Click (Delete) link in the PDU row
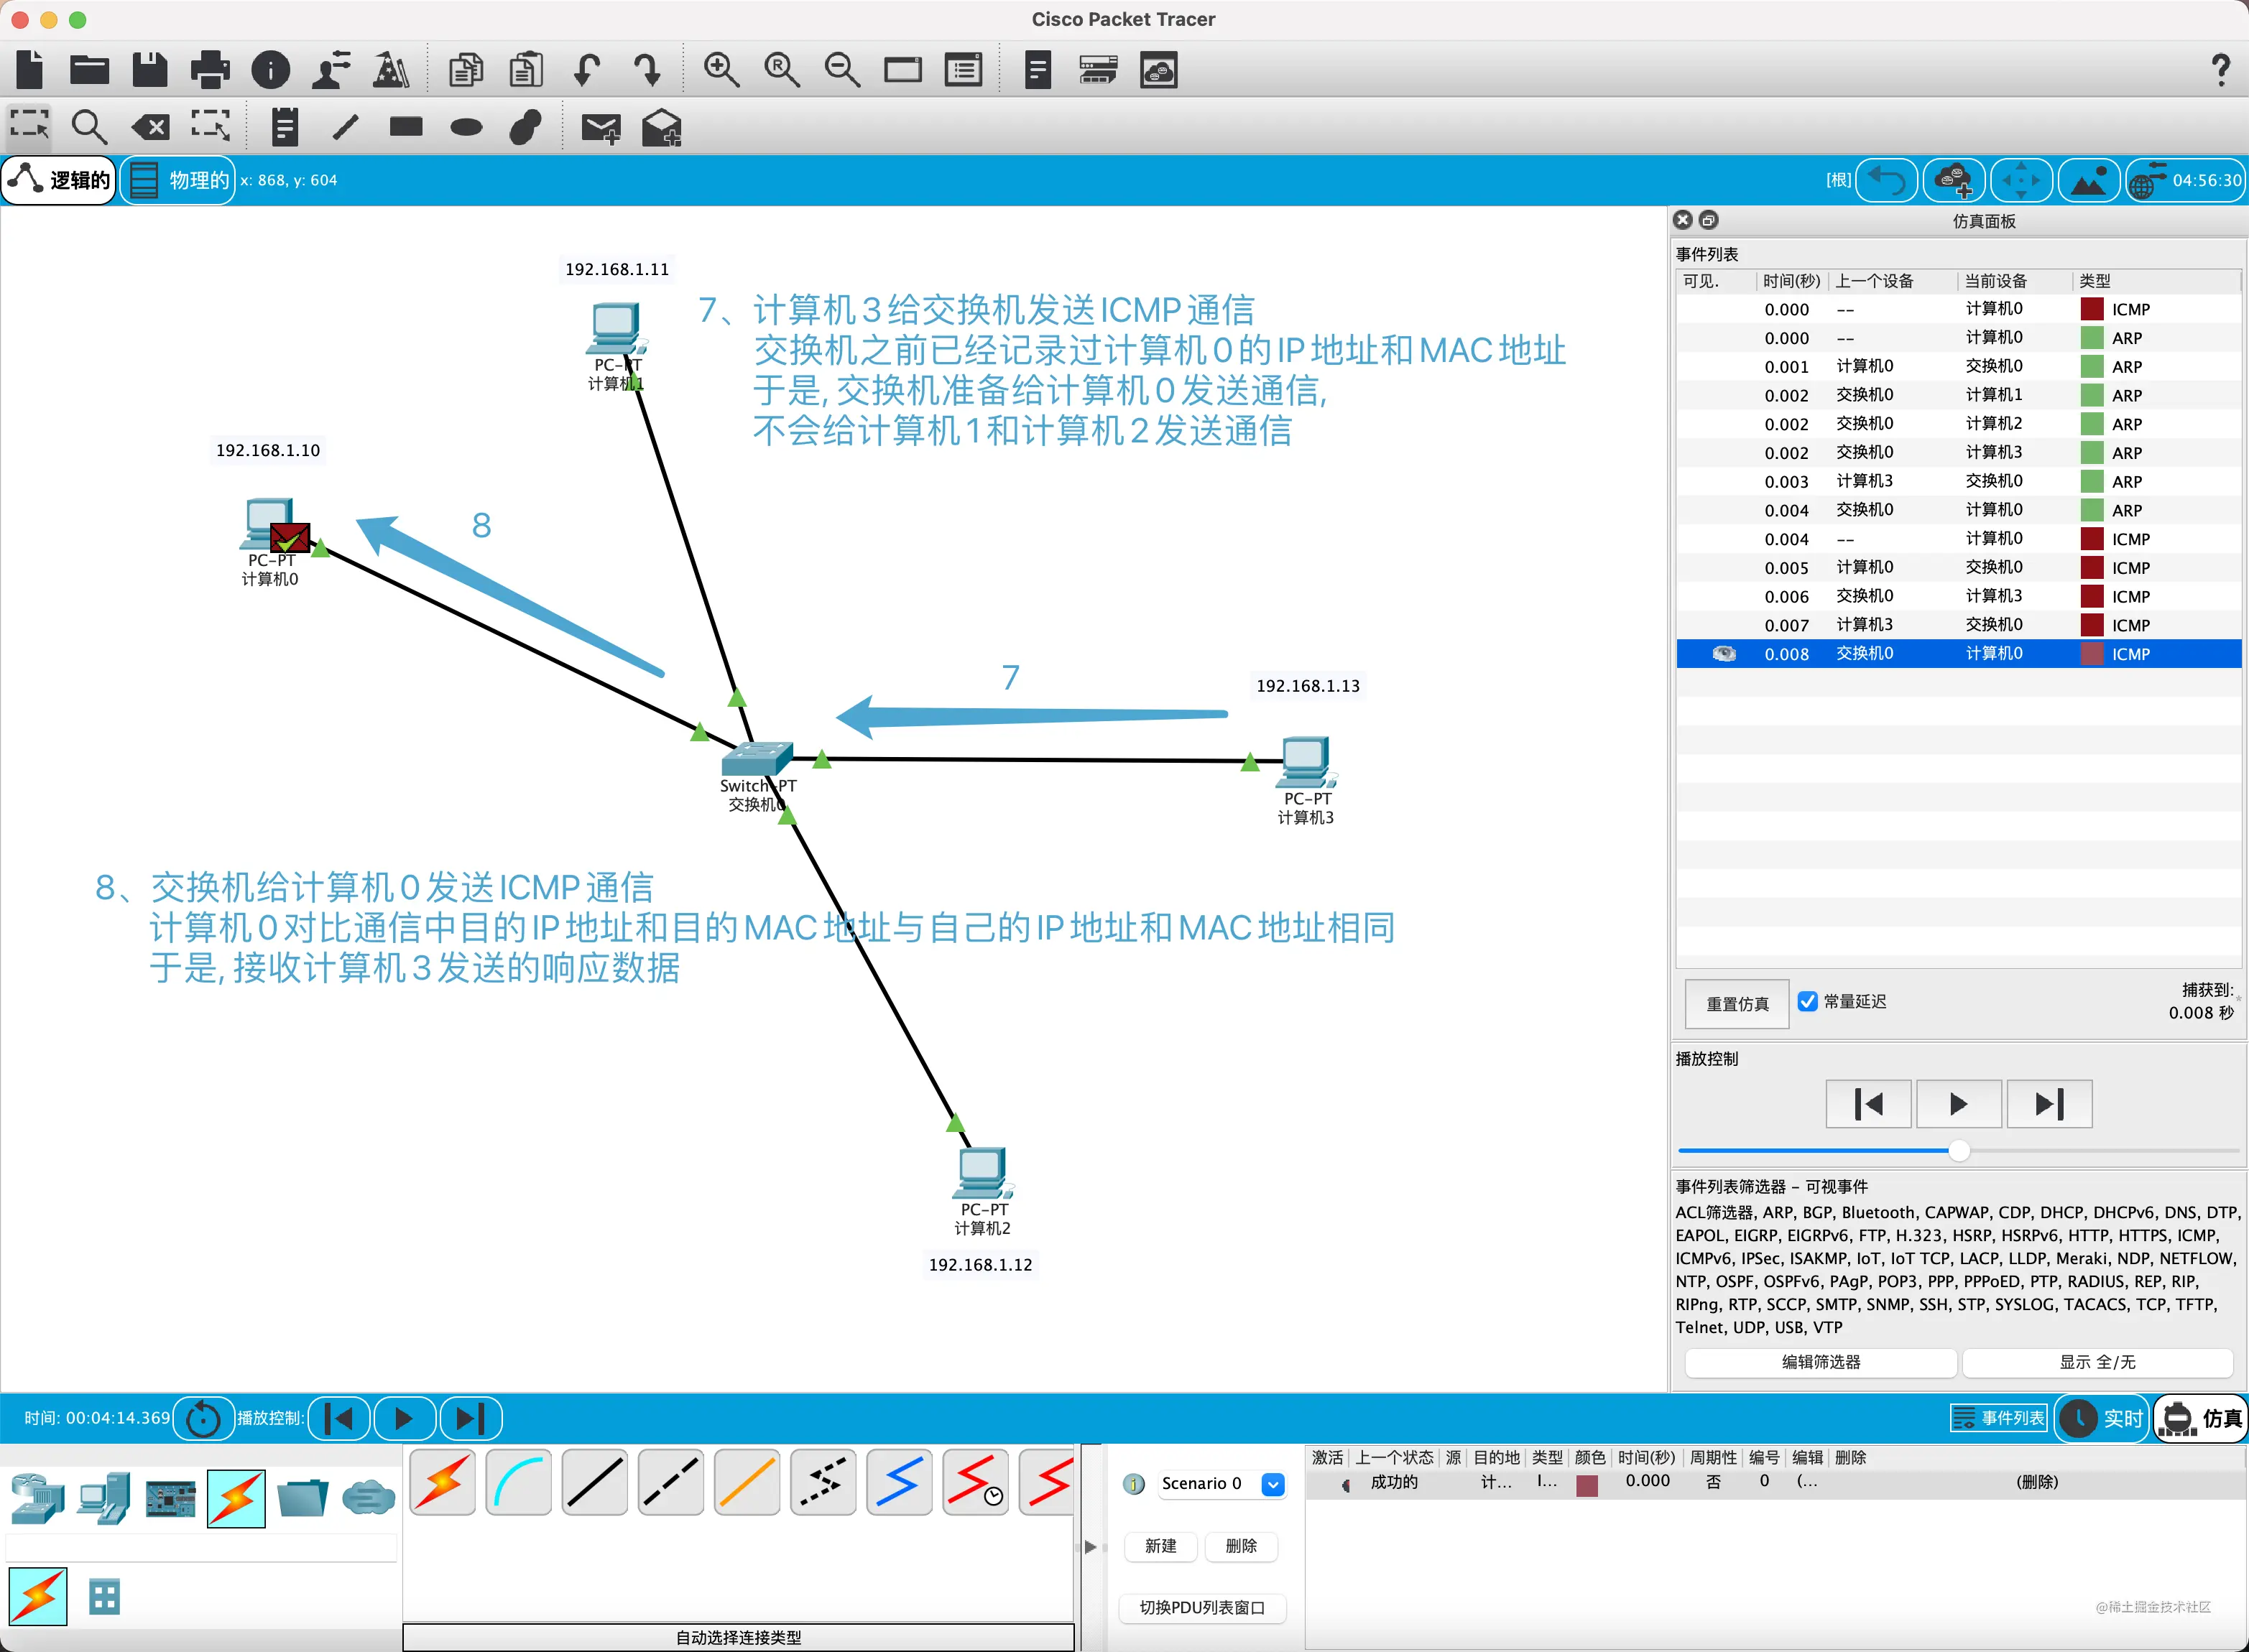 click(2037, 1482)
